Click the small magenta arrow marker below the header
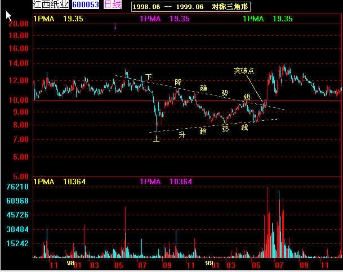 (x=115, y=26)
